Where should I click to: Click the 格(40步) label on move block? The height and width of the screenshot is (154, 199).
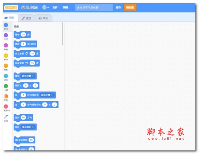(x=32, y=44)
